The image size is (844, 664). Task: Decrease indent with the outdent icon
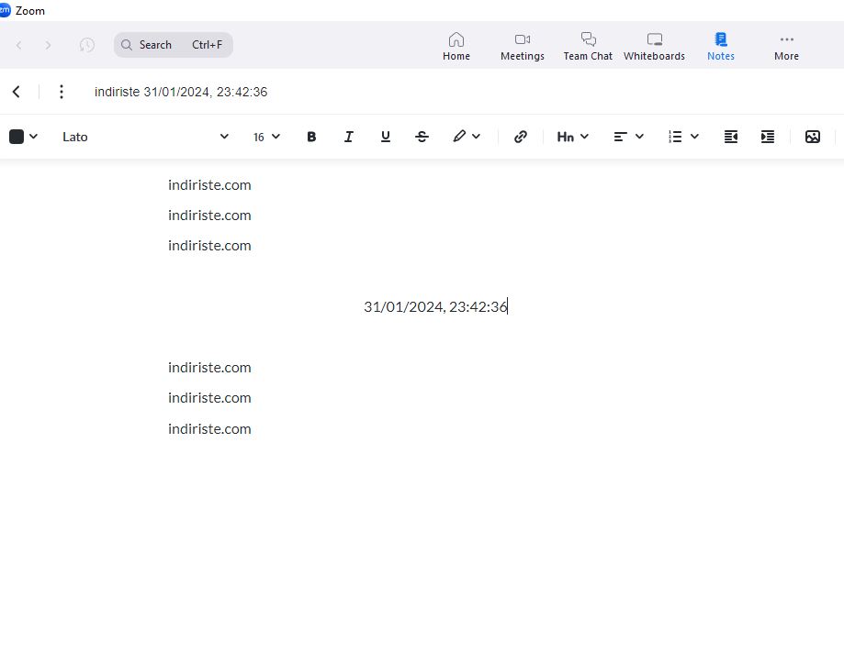coord(730,137)
